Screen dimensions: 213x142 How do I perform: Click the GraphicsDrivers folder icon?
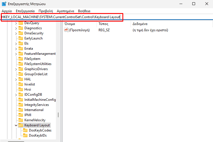pyautogui.click(x=21, y=69)
